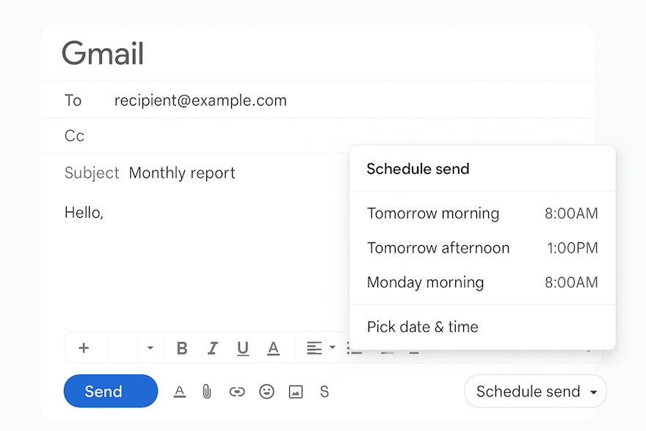
Task: Toggle italic formatting
Action: click(x=212, y=347)
